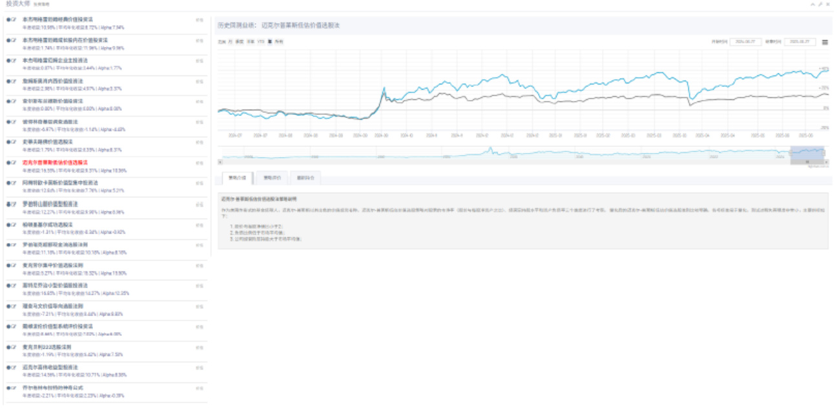Click the left arrow on the chart navigator scrollbar

tap(220, 162)
